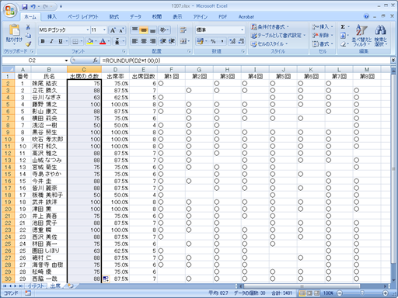Apply accounting currency number format
This screenshot has height=298, width=398.
tap(200, 41)
